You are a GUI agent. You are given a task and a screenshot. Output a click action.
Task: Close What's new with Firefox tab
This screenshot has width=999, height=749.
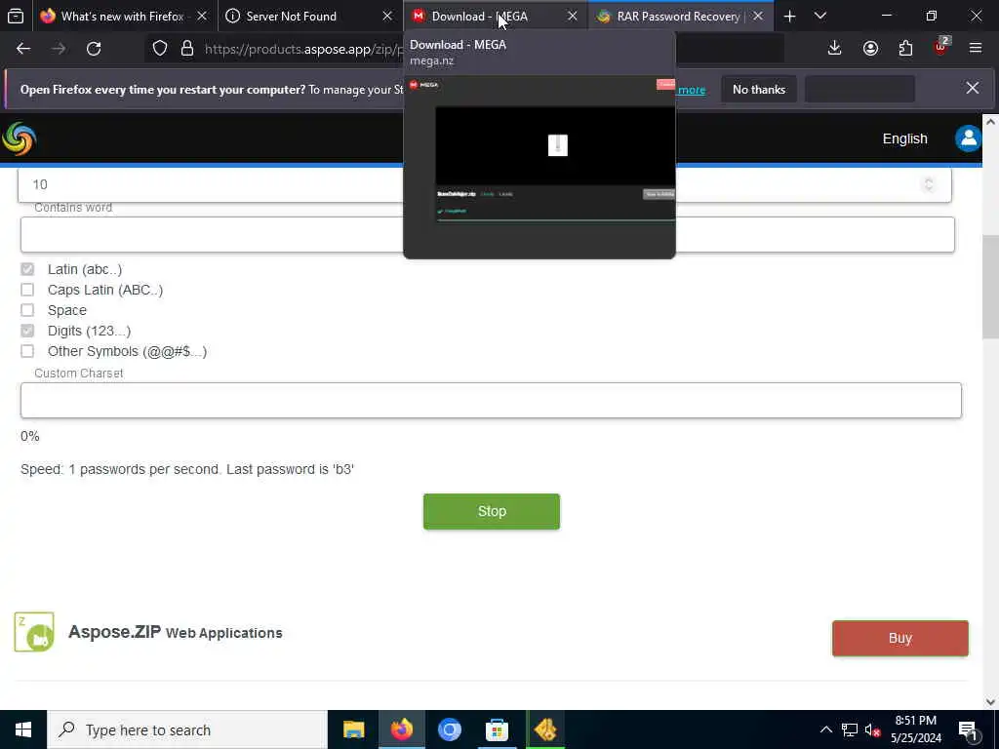click(x=202, y=16)
